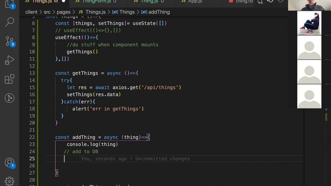The height and width of the screenshot is (186, 331).
Task: Click the Open Changes icon in the editor title bar
Action: tap(260, 2)
